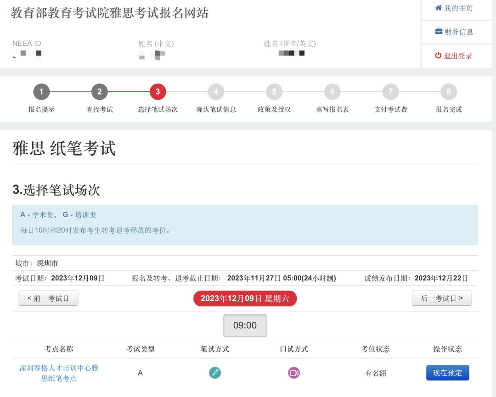Click the pencil written-test mode icon
Image resolution: width=496 pixels, height=397 pixels.
pyautogui.click(x=214, y=373)
